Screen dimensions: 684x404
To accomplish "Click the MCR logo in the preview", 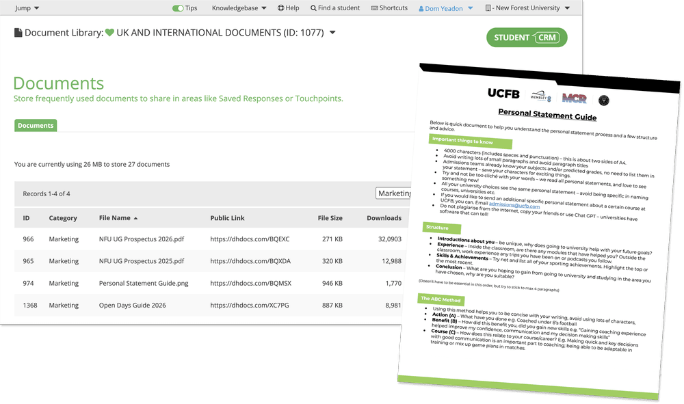I will (574, 98).
